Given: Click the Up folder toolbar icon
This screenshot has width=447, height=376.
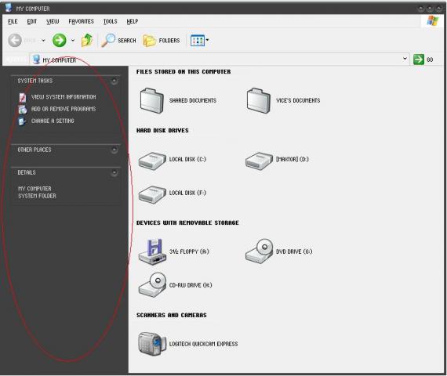Looking at the screenshot, I should (87, 40).
